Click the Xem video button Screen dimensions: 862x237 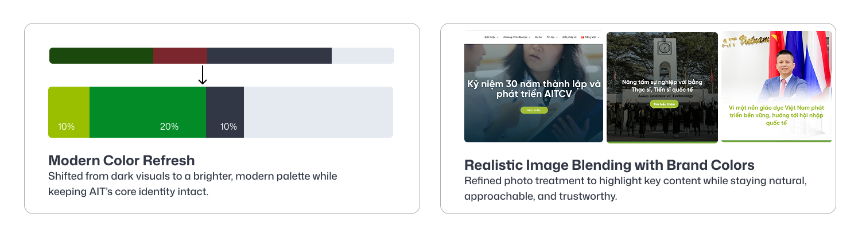point(534,110)
